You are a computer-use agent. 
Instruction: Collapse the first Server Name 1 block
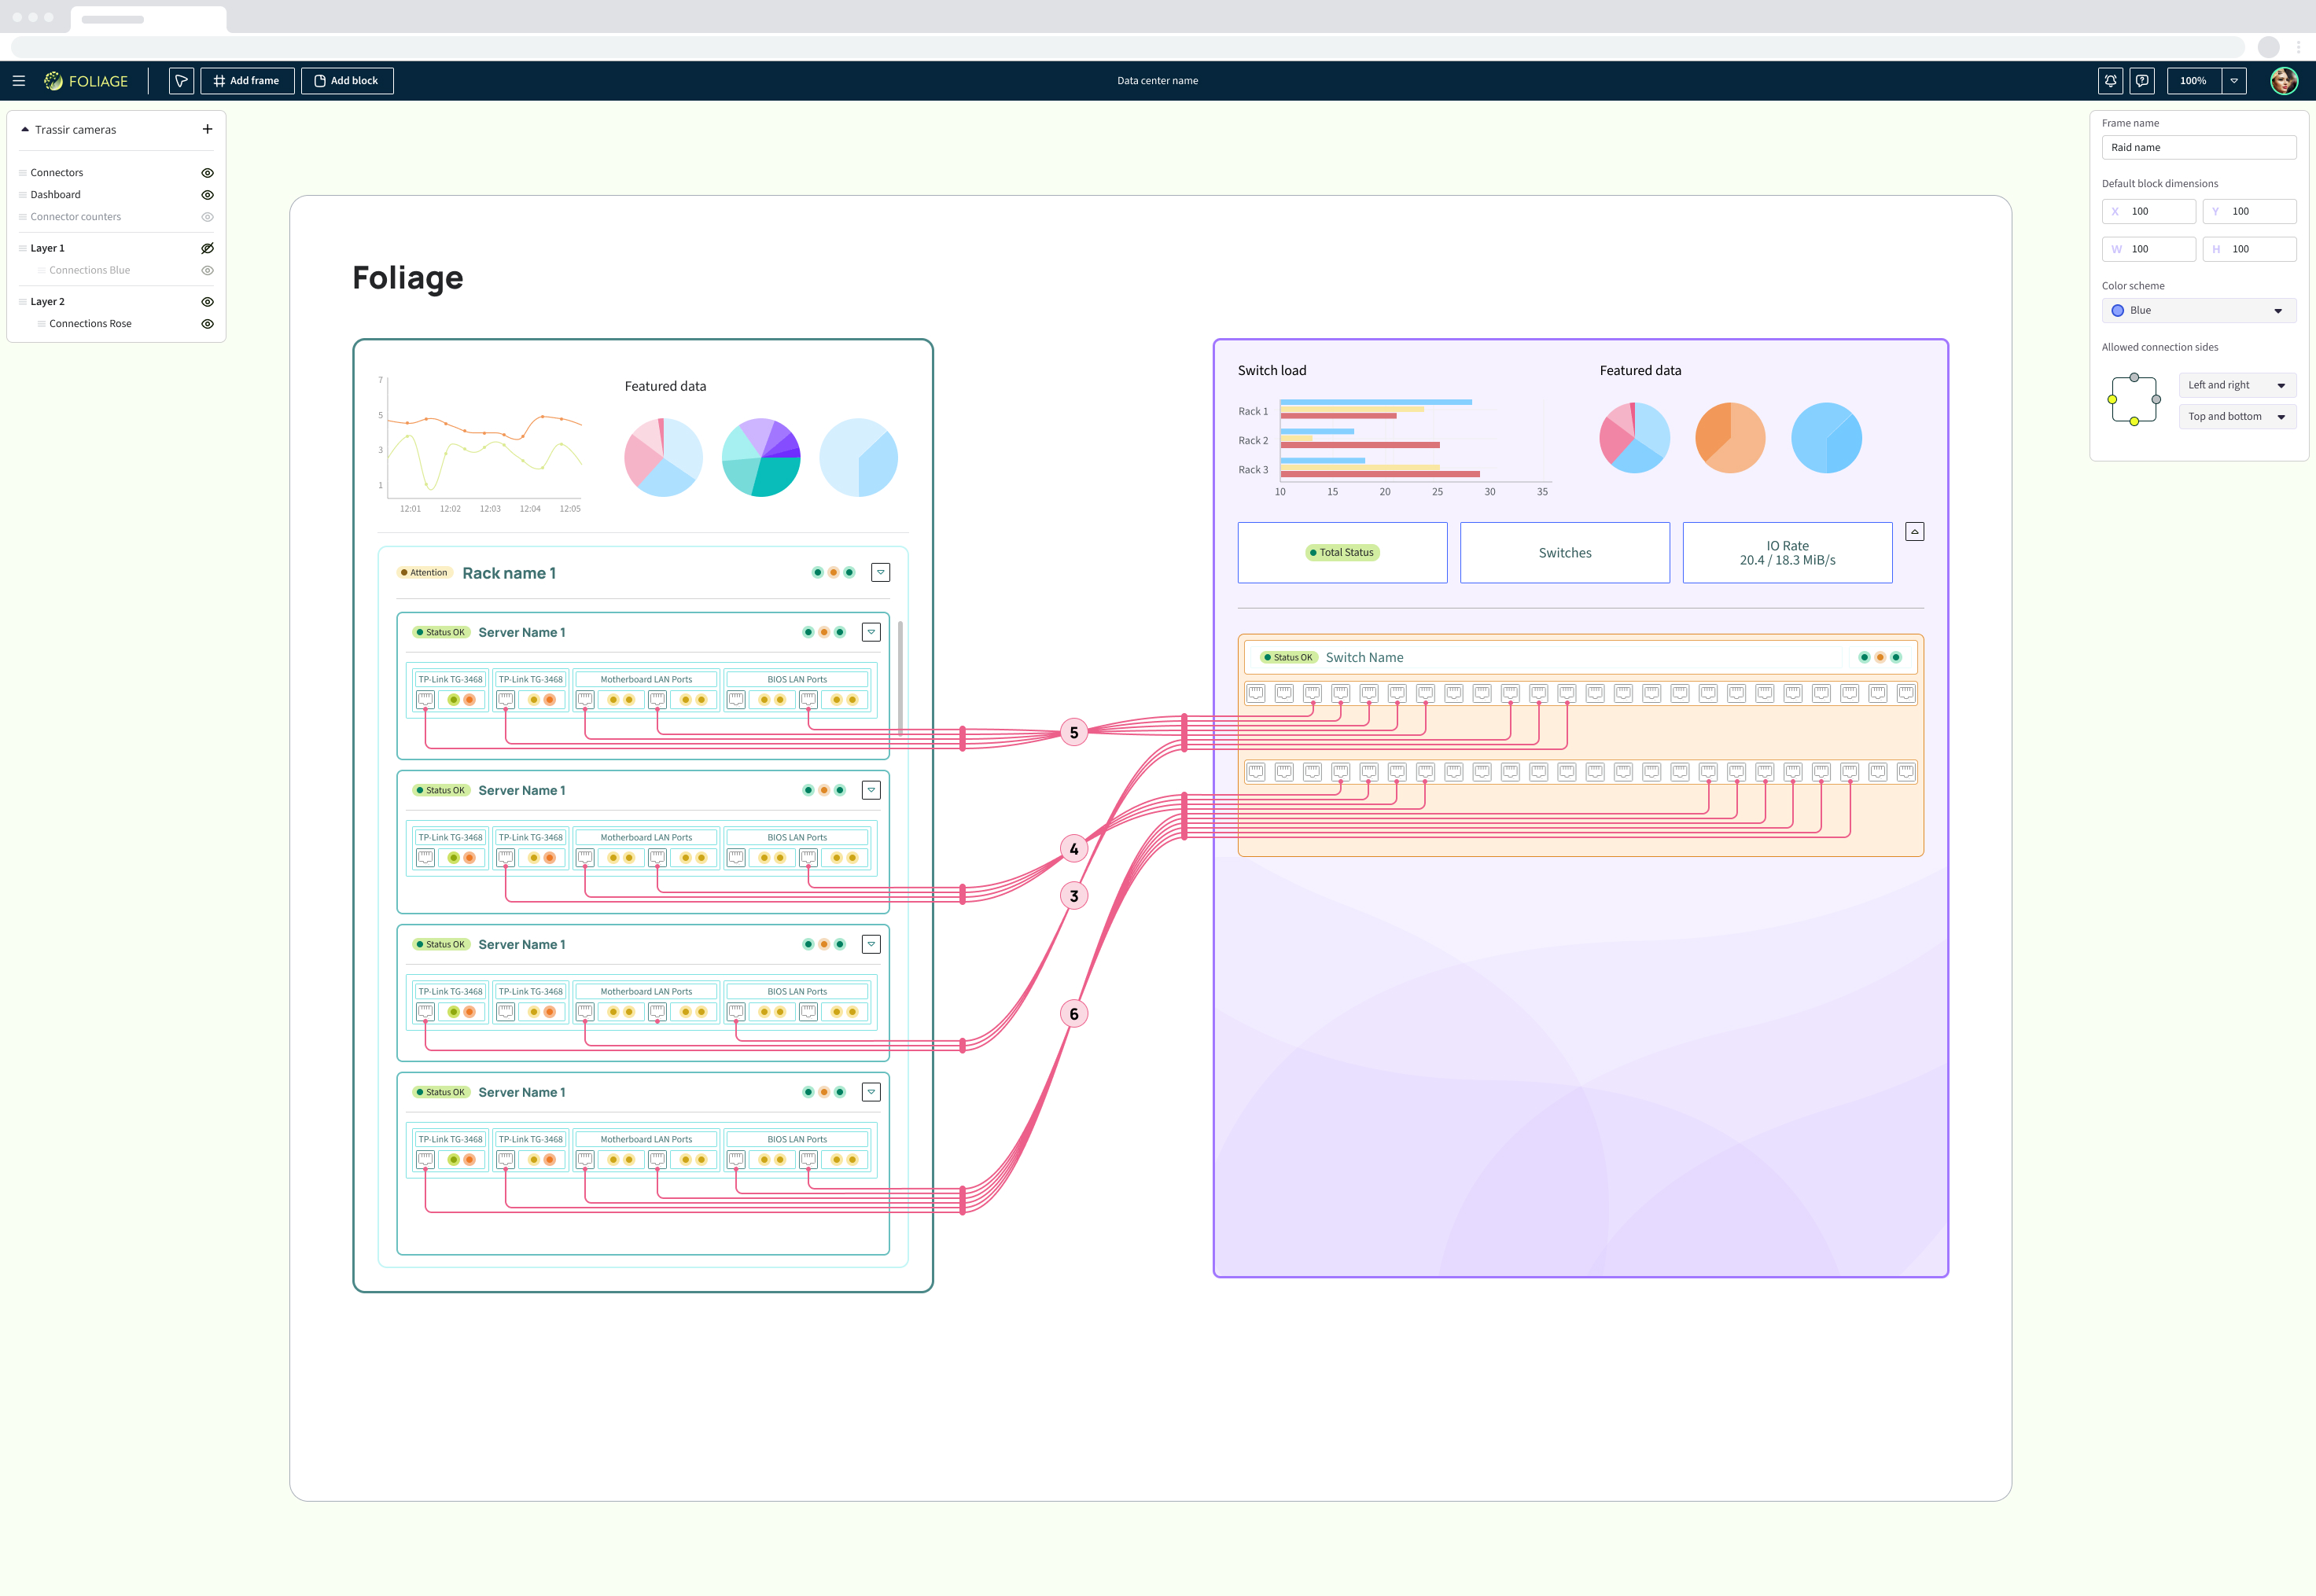[x=871, y=632]
